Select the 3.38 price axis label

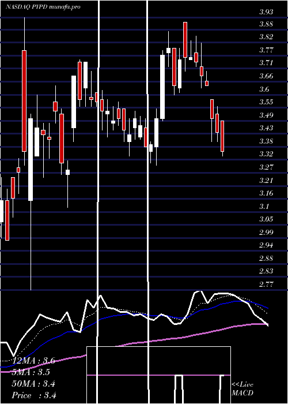pos(266,141)
